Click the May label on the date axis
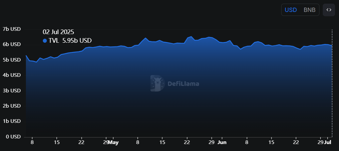Viewport: 339px width, 151px height. point(114,143)
